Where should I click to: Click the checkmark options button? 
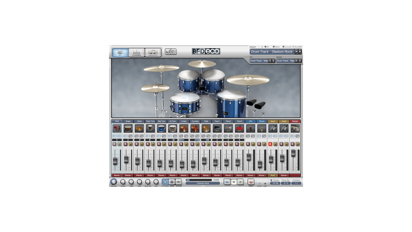(x=168, y=52)
